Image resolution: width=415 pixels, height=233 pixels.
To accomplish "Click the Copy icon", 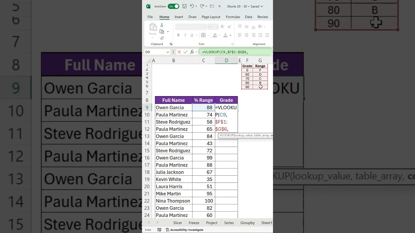I will coord(162,31).
